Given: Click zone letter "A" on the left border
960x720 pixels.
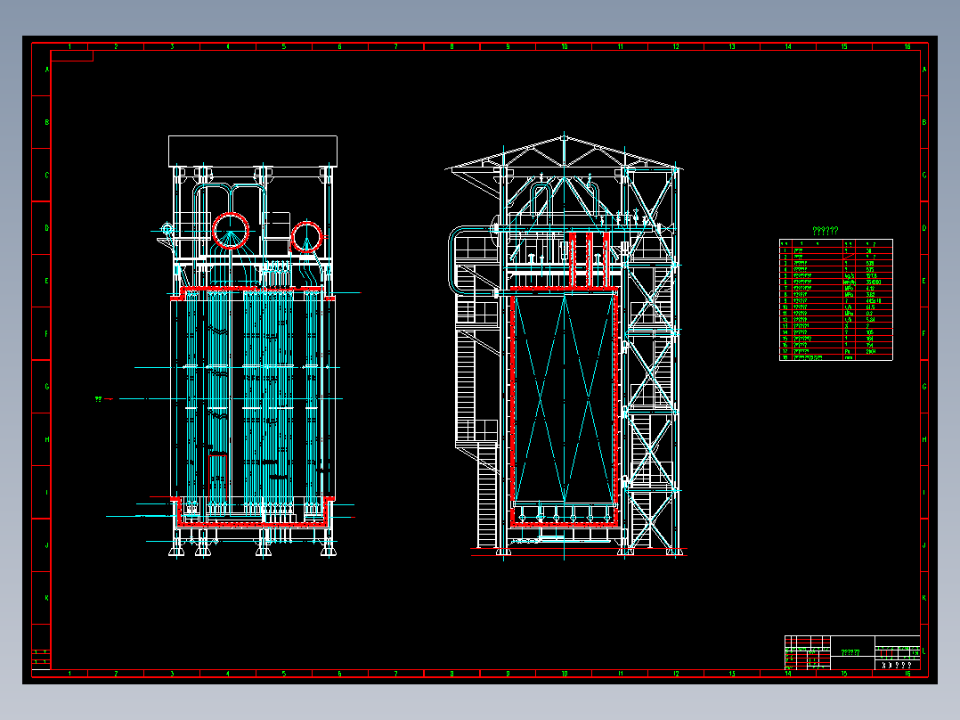Looking at the screenshot, I should tap(46, 70).
